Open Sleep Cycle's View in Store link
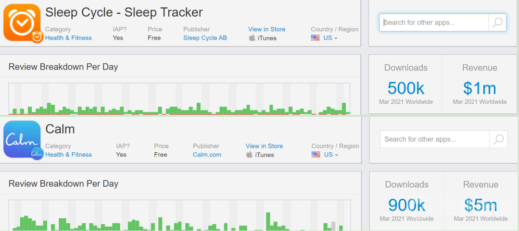 [266, 29]
